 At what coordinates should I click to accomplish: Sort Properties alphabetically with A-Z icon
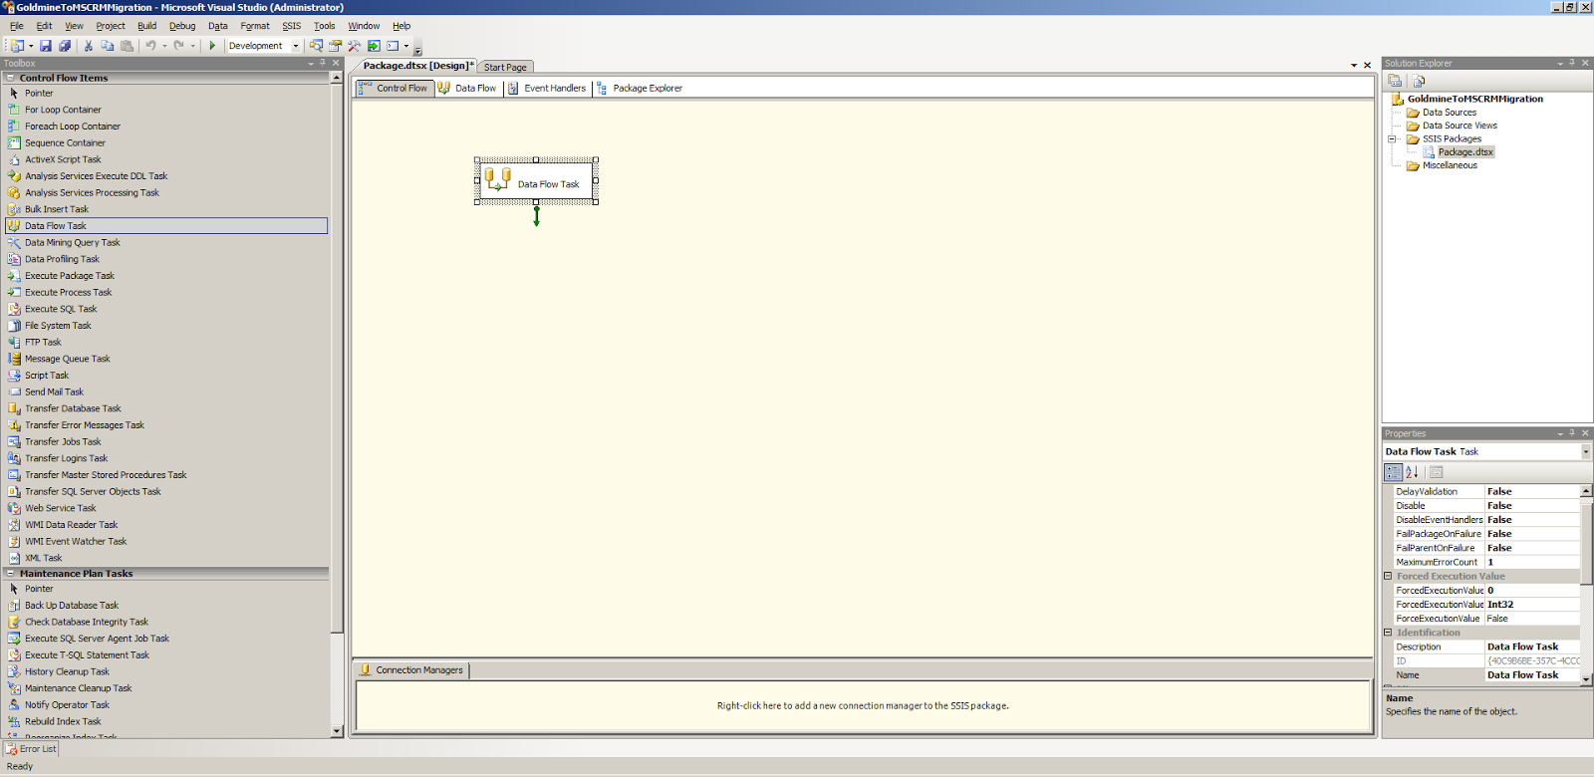[x=1412, y=472]
